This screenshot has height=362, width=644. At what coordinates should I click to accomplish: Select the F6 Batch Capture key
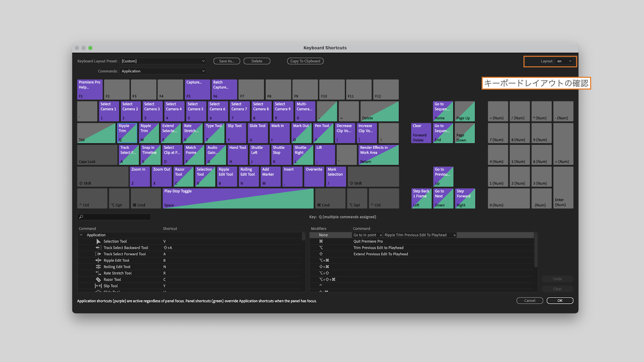point(225,89)
